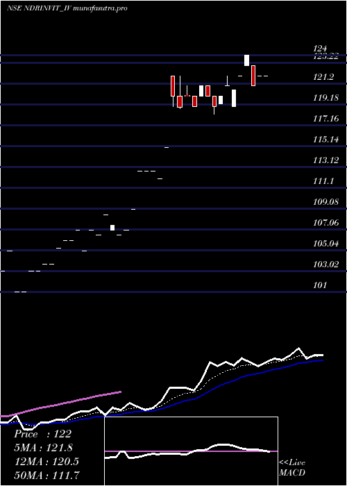Image resolution: width=347 pixels, height=486 pixels.
Task: Click the 124 price axis label
Action: pos(320,49)
